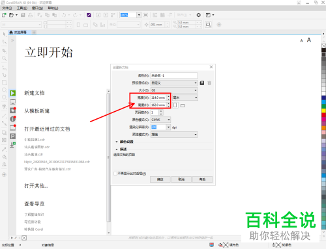Viewport: 326px width, 249px height.
Task: Open the Tools menu
Action: pyautogui.click(x=22, y=8)
